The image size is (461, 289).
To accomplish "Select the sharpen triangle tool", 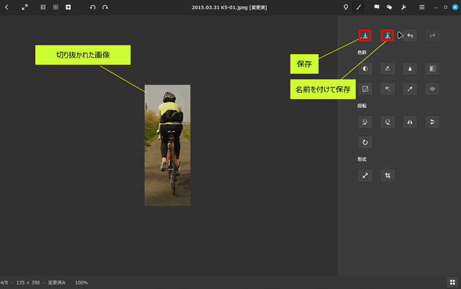I will (410, 68).
